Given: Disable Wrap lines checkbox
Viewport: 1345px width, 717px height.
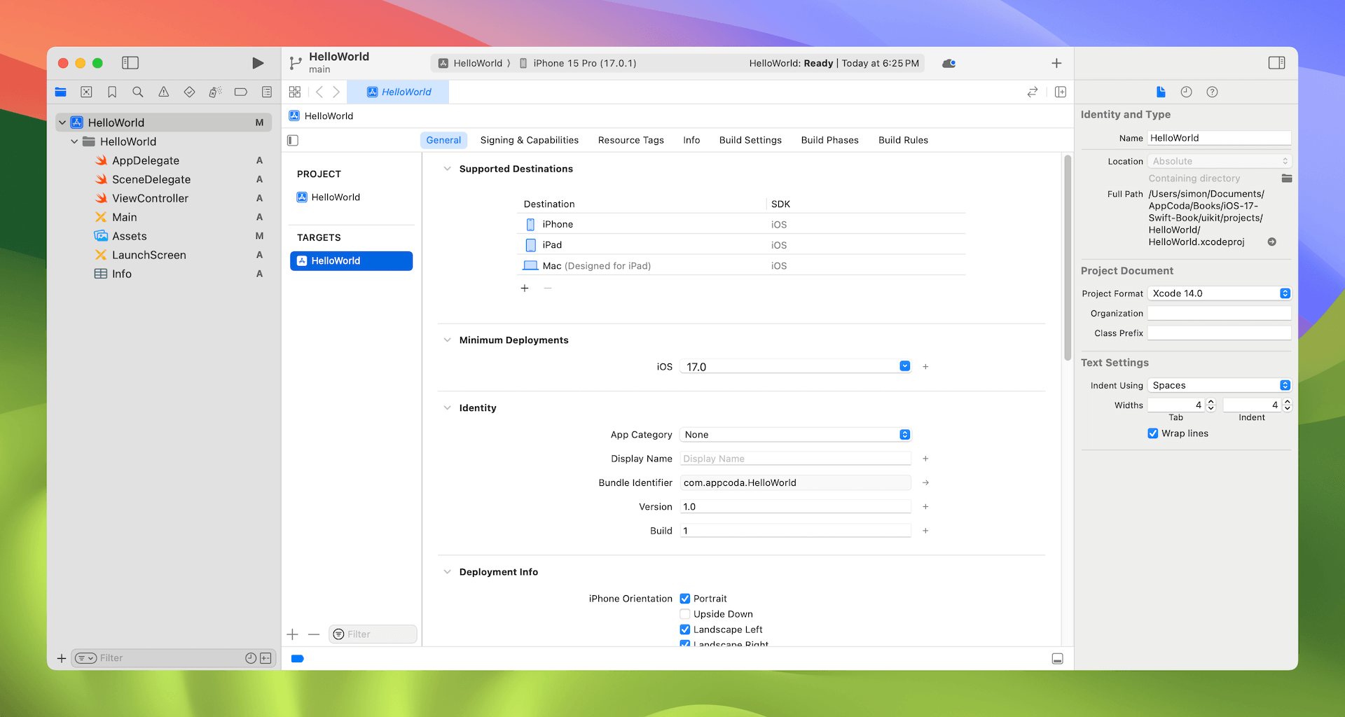Looking at the screenshot, I should pos(1153,433).
